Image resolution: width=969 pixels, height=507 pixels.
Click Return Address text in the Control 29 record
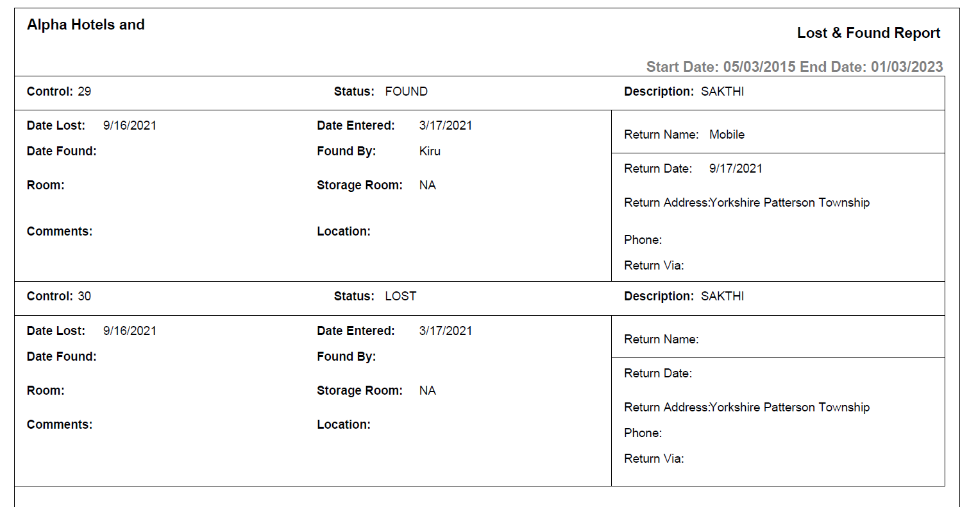(x=789, y=203)
